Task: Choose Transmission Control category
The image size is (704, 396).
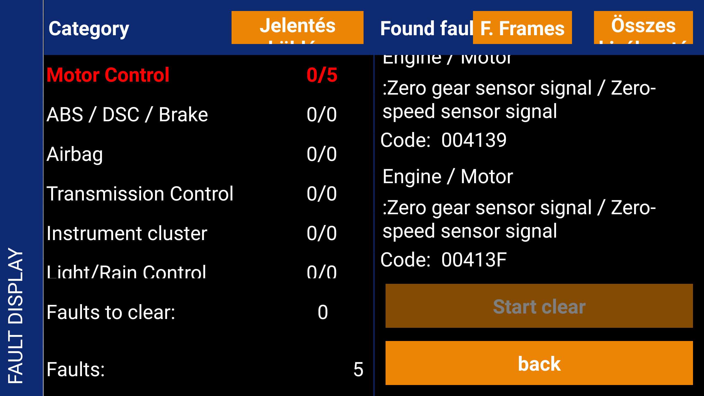Action: pyautogui.click(x=193, y=194)
